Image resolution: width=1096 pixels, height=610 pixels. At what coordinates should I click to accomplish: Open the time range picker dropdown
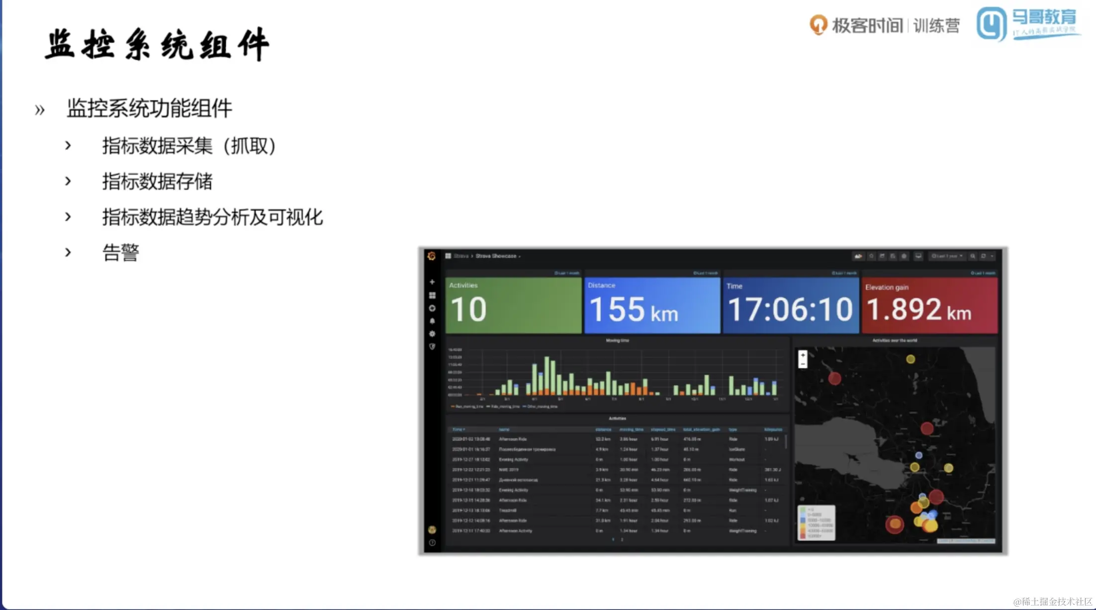947,256
